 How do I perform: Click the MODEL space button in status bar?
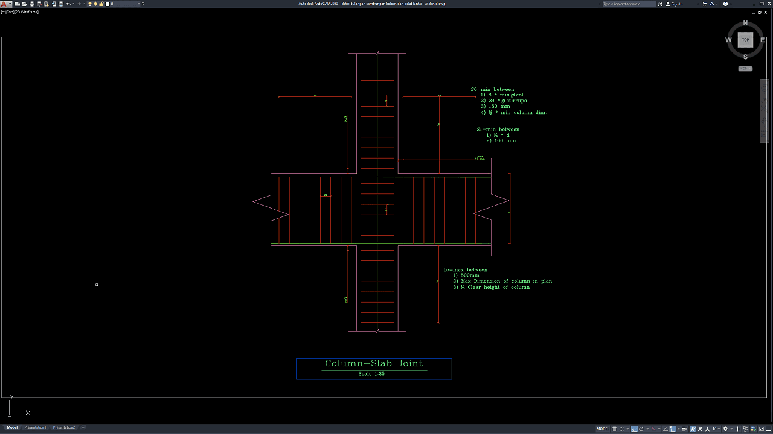click(603, 429)
